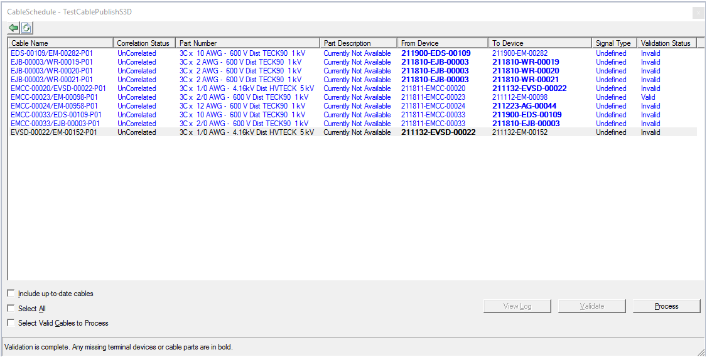Click the 3C x 12 AWG part number cell

tap(242, 106)
